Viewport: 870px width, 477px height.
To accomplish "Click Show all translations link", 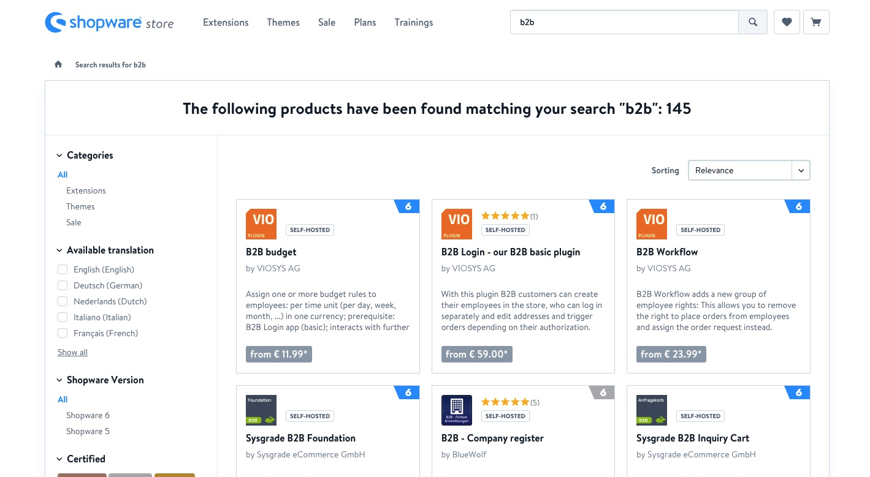I will coord(72,352).
